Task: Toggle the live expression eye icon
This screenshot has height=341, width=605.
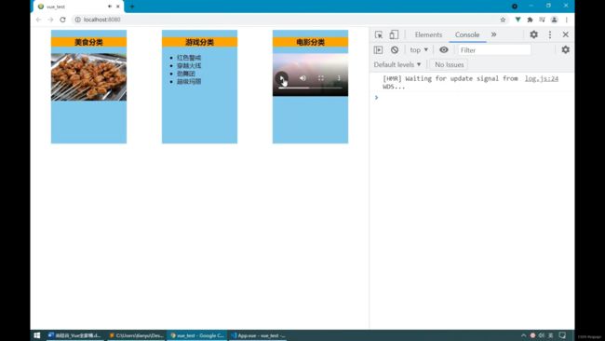Action: click(x=444, y=49)
